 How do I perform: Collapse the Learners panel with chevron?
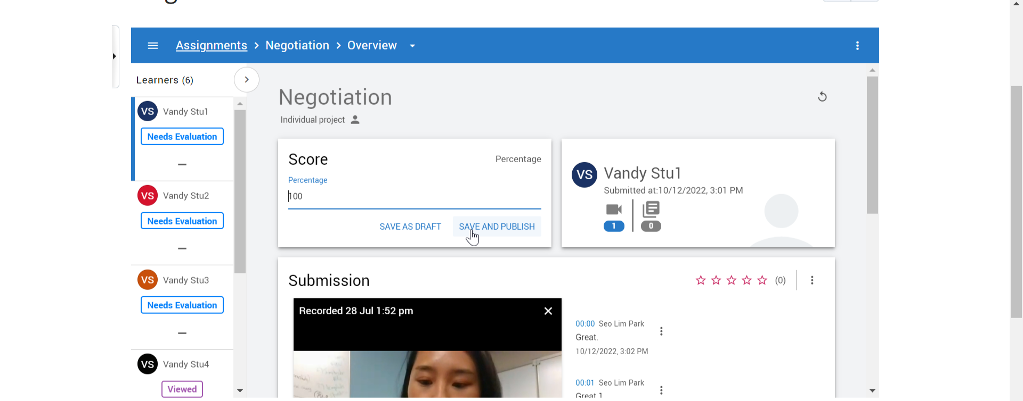click(247, 80)
